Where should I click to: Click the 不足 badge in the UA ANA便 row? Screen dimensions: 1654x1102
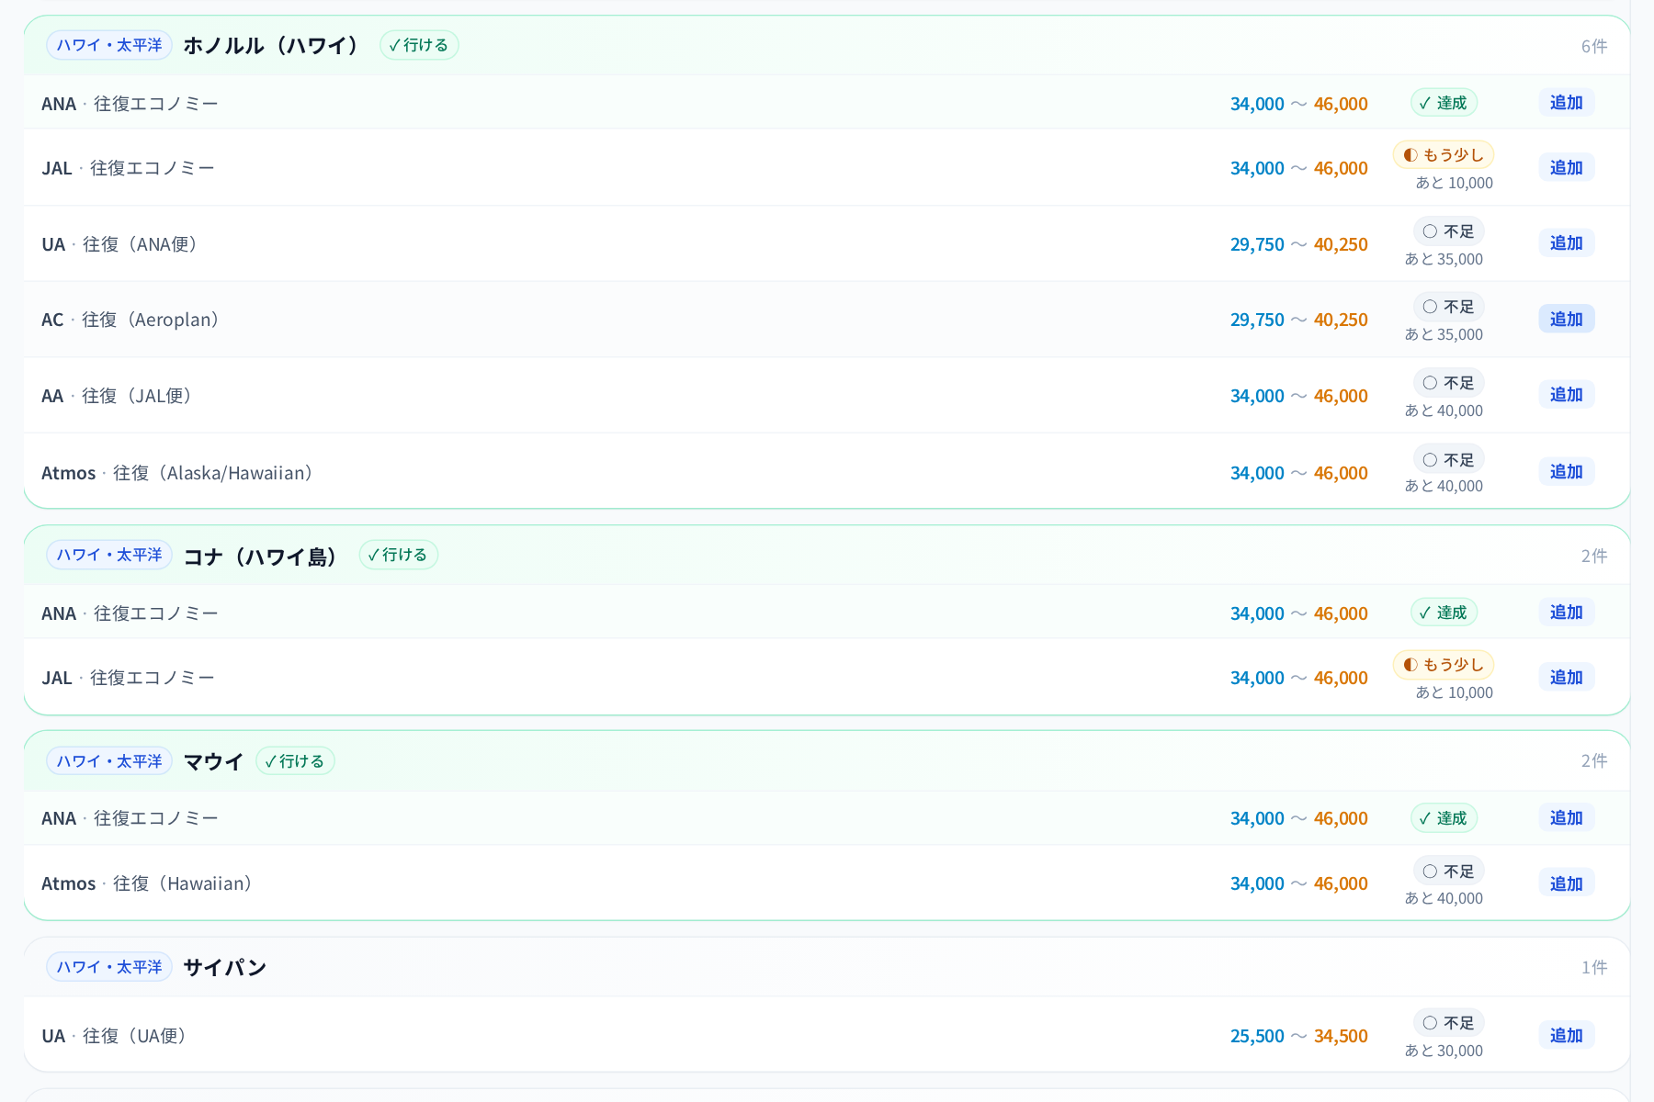pos(1448,231)
